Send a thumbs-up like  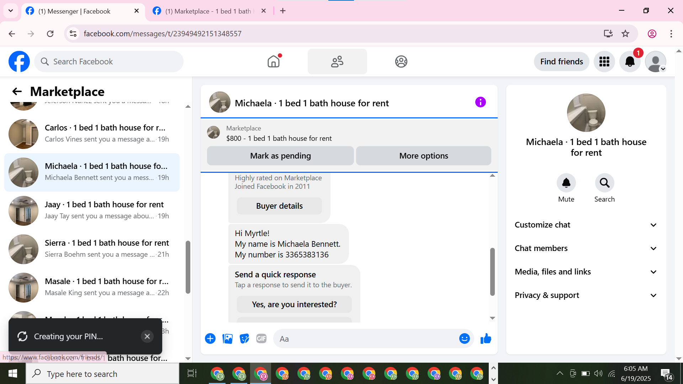point(486,338)
